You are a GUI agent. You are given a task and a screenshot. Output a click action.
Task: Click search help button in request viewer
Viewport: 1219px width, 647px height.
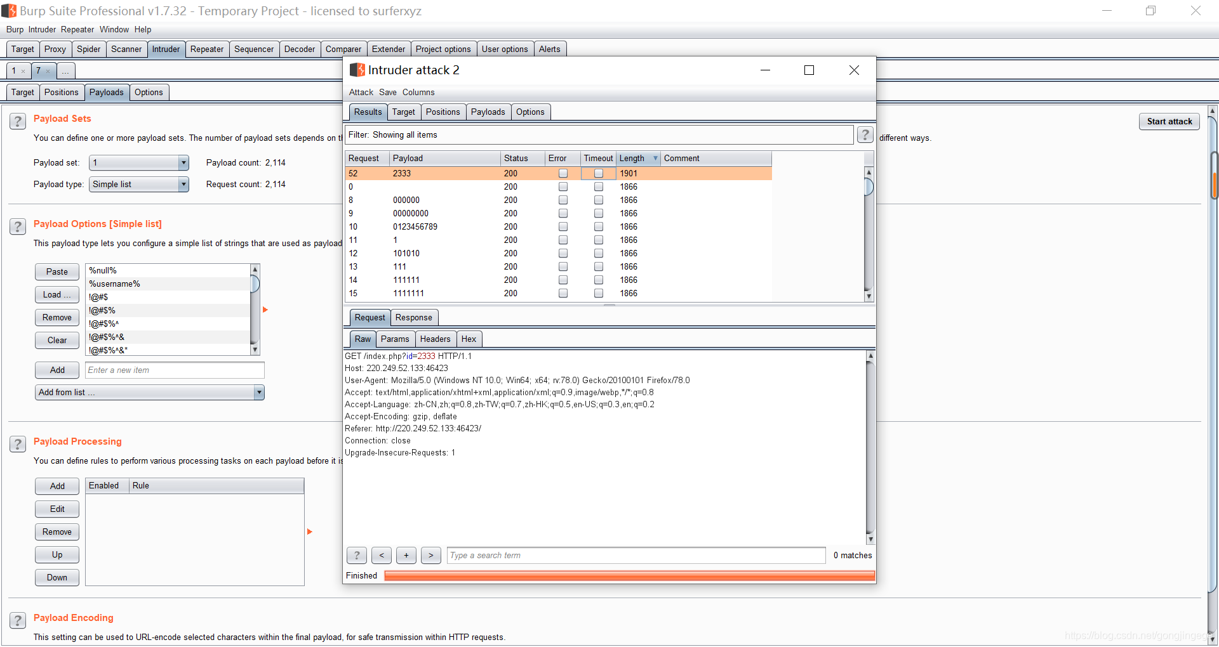pyautogui.click(x=357, y=556)
